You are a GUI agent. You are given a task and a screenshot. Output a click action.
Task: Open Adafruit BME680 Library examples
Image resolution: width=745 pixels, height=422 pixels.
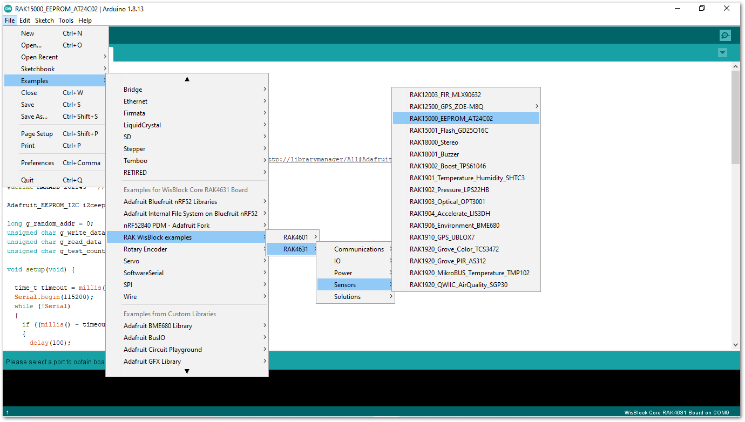[187, 326]
